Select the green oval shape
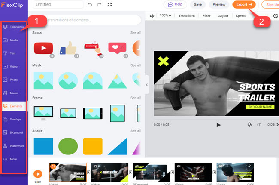This screenshot has height=185, width=279. (68, 146)
